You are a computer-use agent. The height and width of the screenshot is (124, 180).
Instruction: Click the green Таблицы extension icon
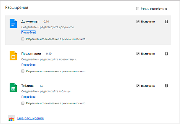(x=13, y=88)
